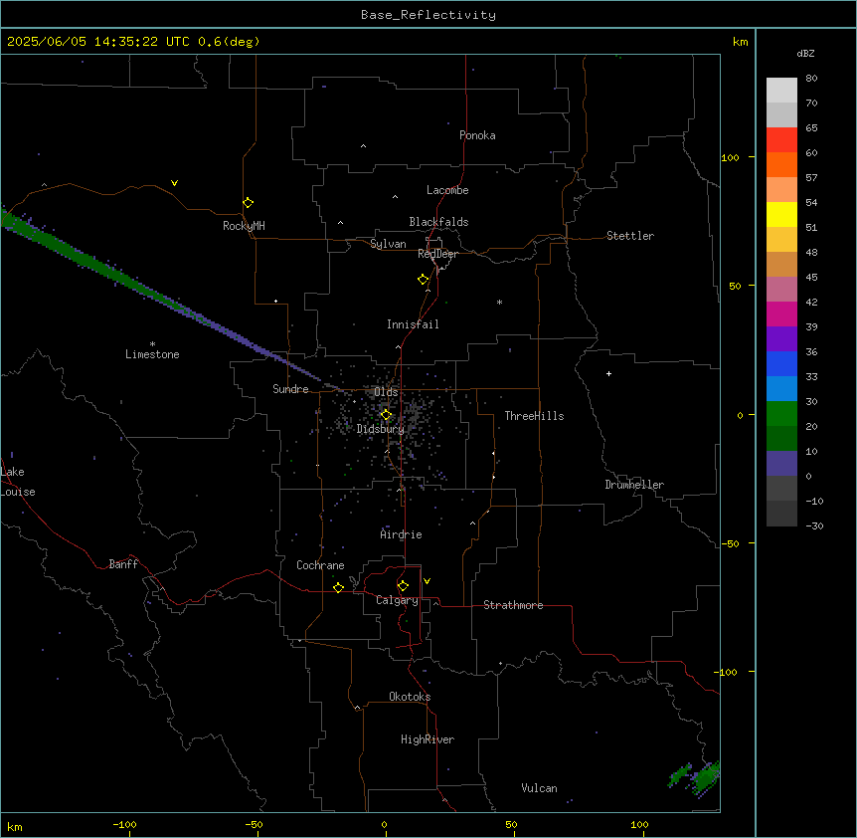Select the 39 dBZ purple legend swatch

[x=781, y=338]
